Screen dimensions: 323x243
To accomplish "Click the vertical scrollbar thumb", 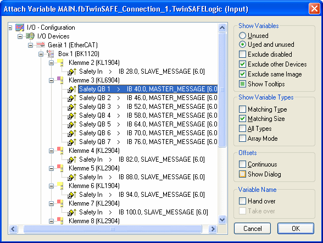I will [x=222, y=90].
